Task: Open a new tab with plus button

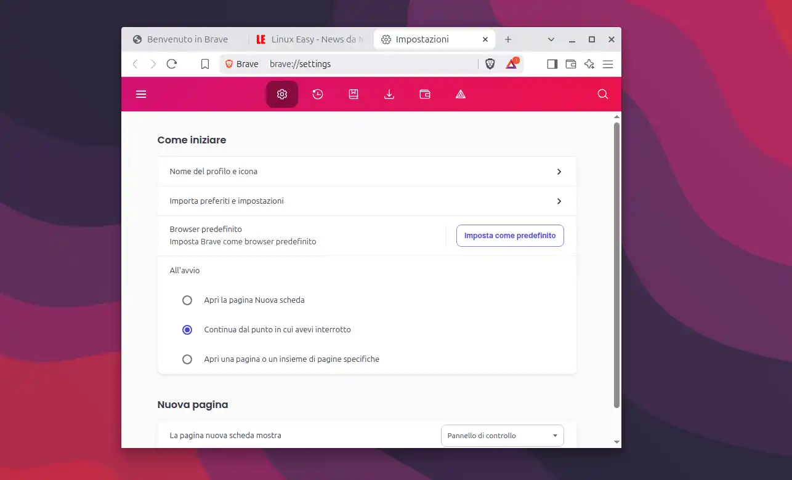Action: [508, 39]
